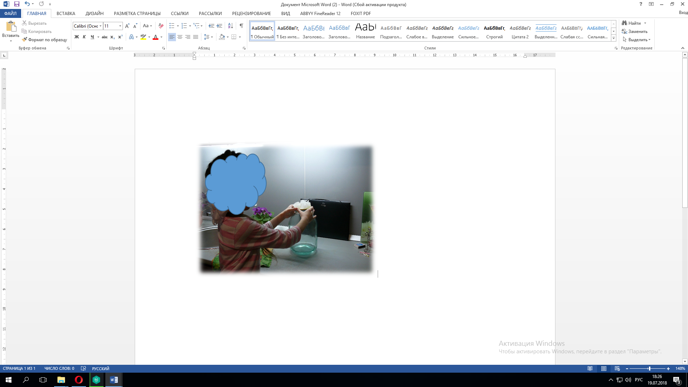Viewport: 688px width, 387px height.
Task: Collapse the ribbon with the chevron
Action: tap(683, 48)
